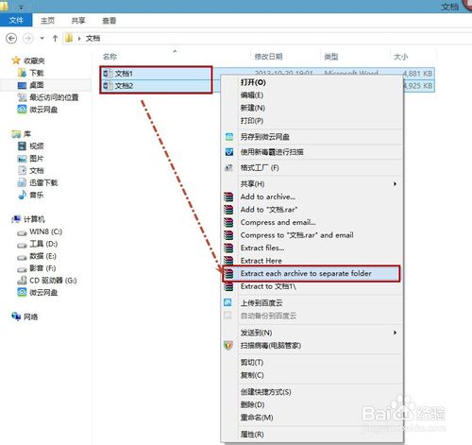Image resolution: width=472 pixels, height=445 pixels.
Task: Open the 查看 ribbon tab
Action: pos(110,21)
